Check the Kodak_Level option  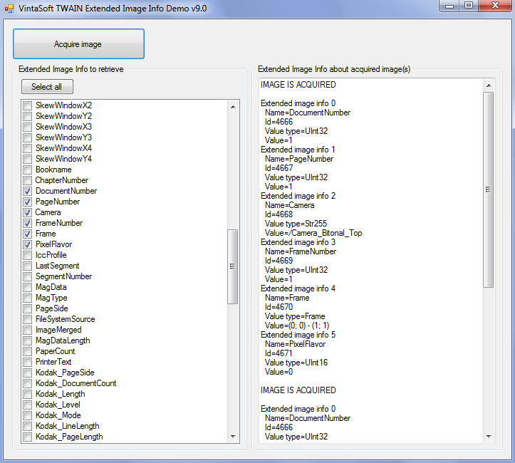pos(28,405)
